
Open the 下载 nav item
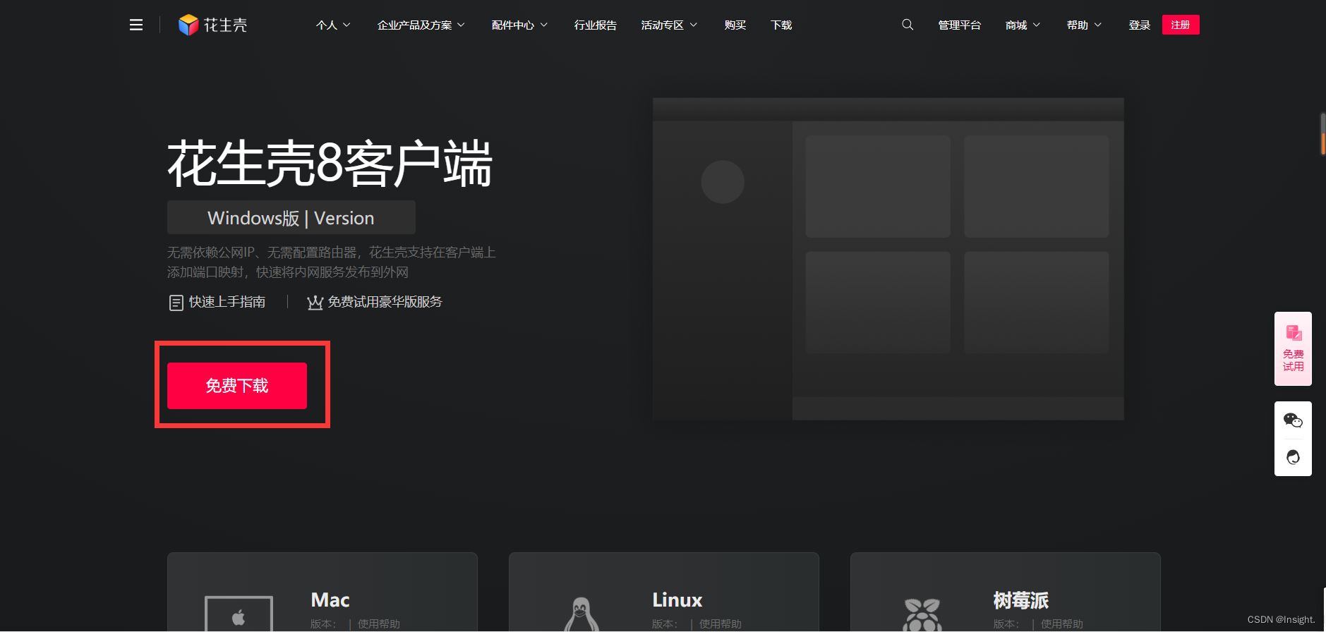(x=781, y=25)
